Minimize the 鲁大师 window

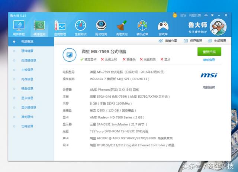219,15
